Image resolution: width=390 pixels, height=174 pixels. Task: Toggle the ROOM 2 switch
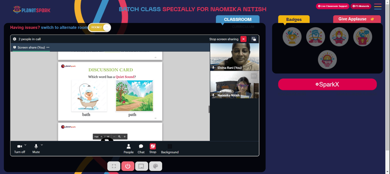[99, 27]
